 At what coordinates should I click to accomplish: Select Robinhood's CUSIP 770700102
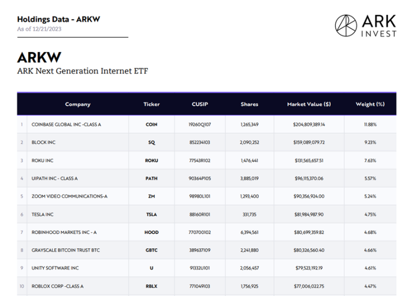200,232
